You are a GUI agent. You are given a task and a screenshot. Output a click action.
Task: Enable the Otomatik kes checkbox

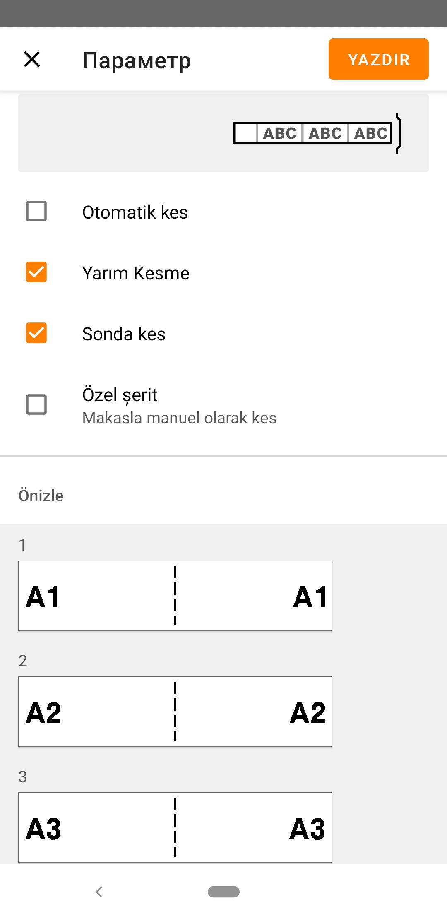coord(36,211)
